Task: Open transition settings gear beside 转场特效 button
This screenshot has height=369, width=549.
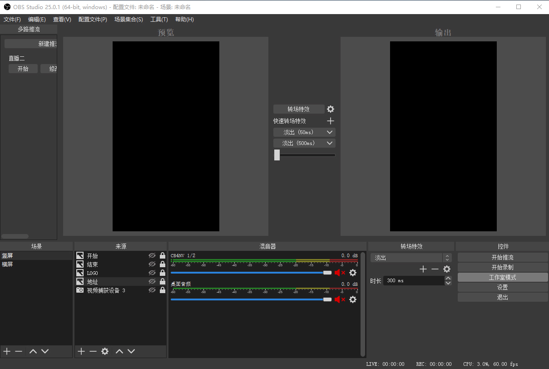Action: [331, 109]
